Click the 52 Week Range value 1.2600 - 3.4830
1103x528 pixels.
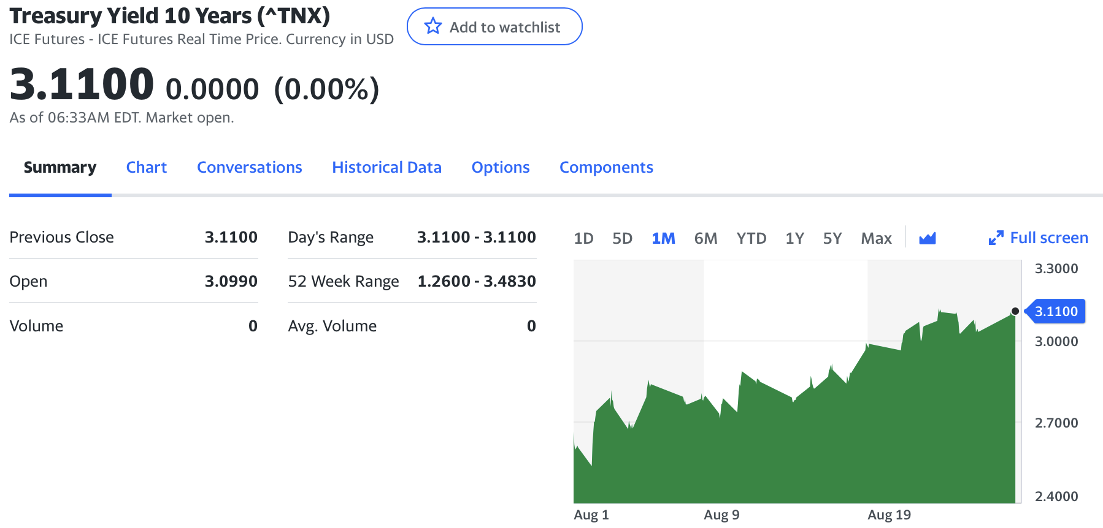coord(477,281)
